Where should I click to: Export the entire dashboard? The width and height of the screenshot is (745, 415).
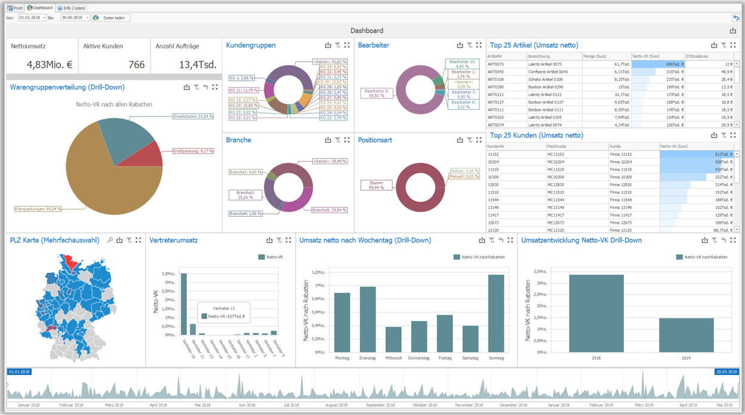(x=733, y=31)
